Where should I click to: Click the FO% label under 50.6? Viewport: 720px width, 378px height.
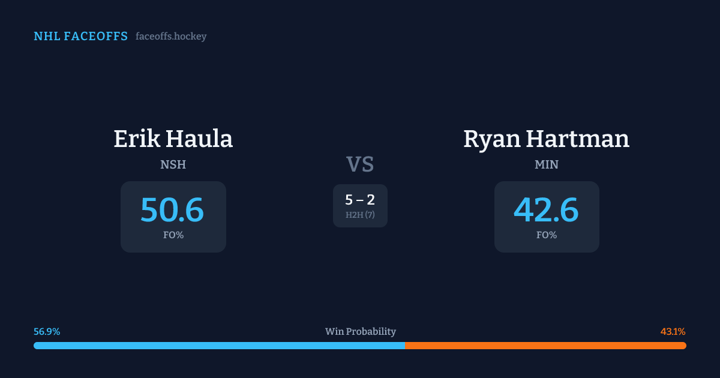(x=173, y=235)
